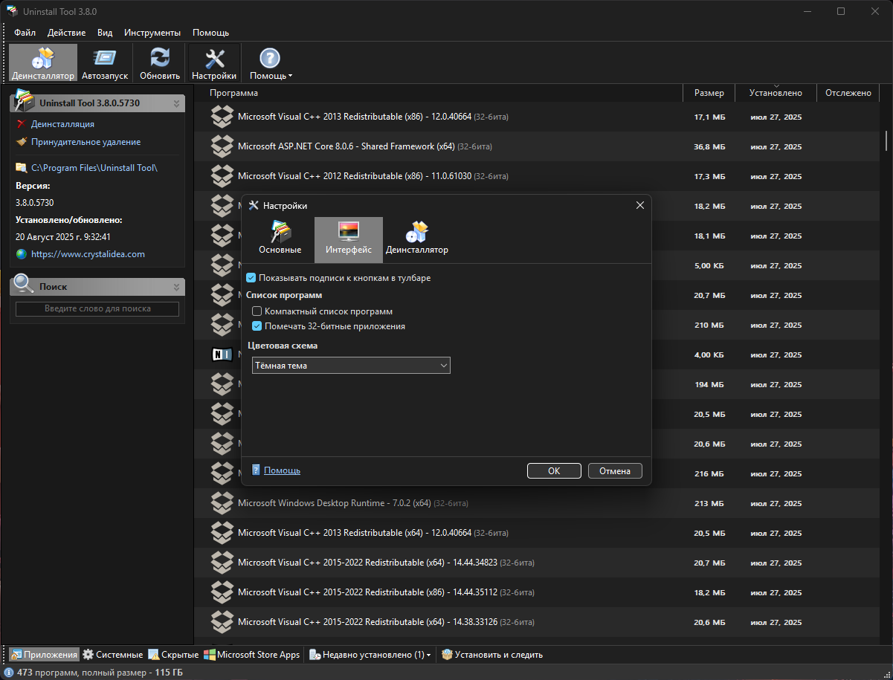Image resolution: width=893 pixels, height=680 pixels.
Task: Click icon of Visual C++ 14.38.33126 row
Action: pos(222,622)
